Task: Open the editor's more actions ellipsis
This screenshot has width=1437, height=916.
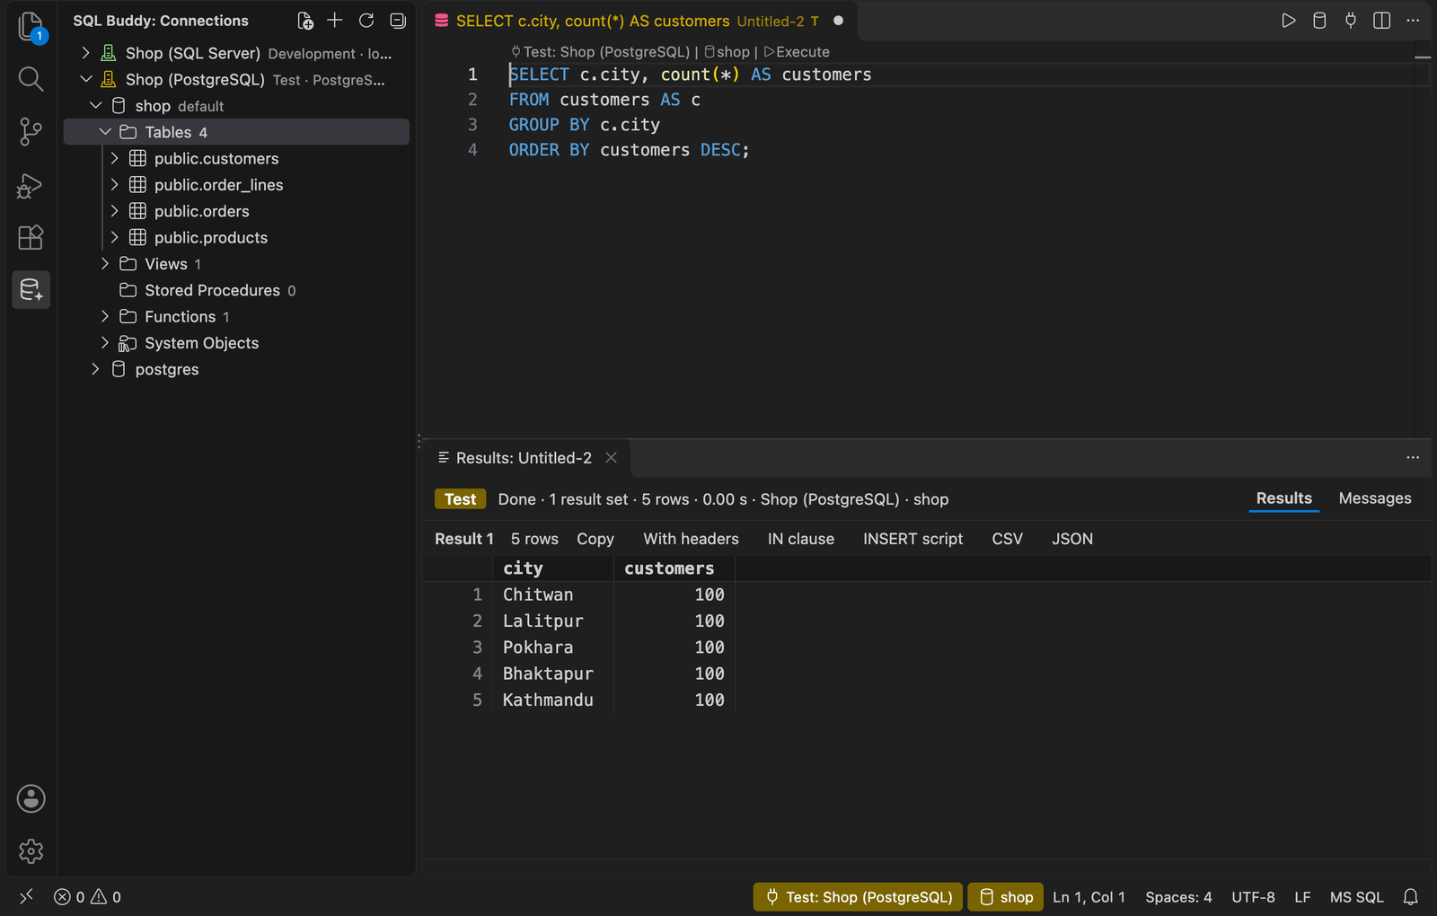Action: click(x=1413, y=20)
